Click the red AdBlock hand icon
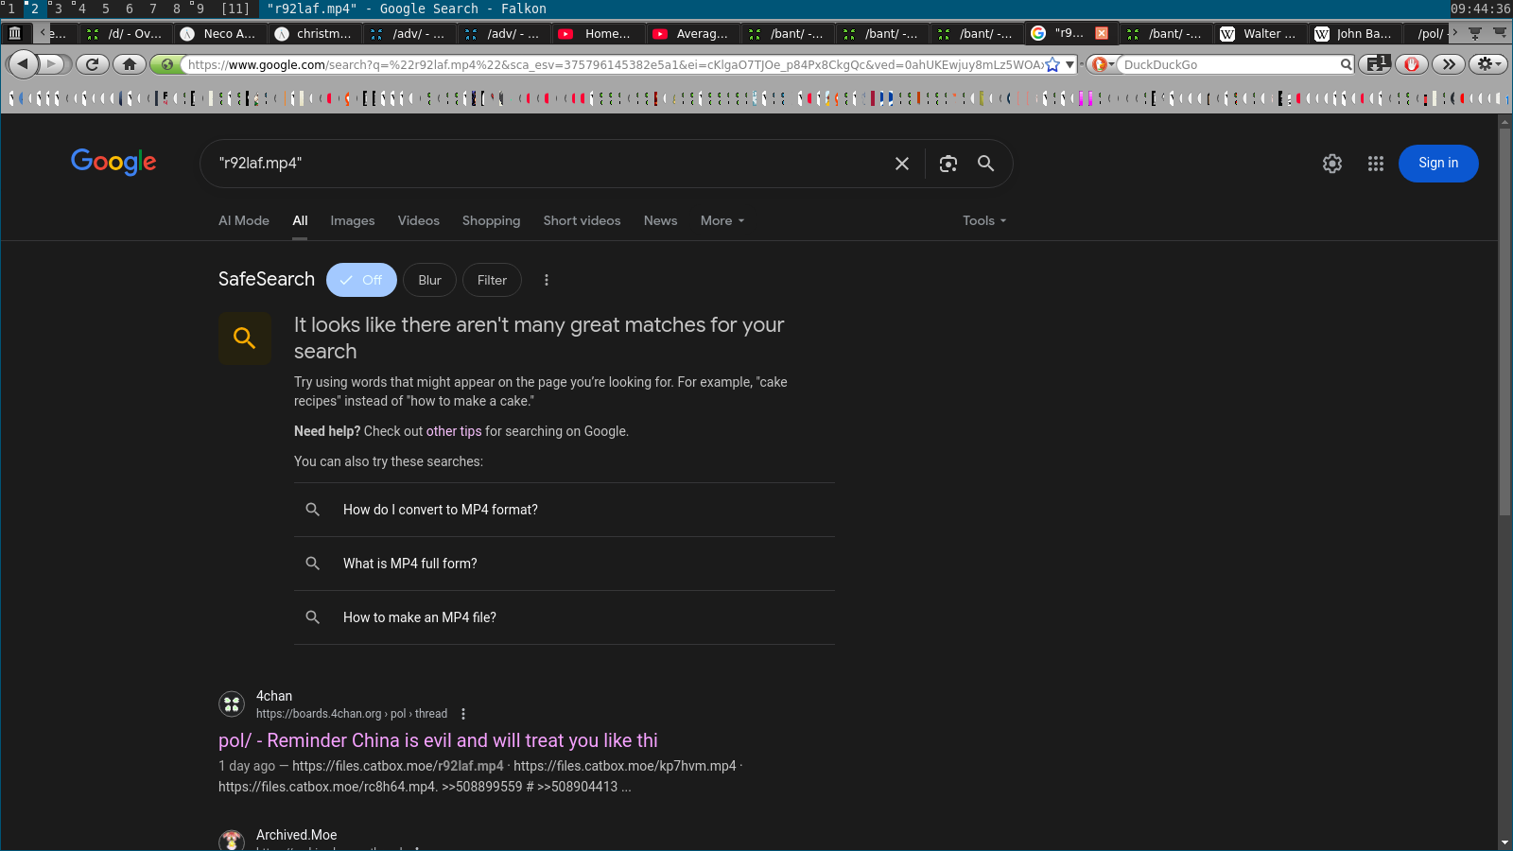The height and width of the screenshot is (851, 1513). (1412, 64)
